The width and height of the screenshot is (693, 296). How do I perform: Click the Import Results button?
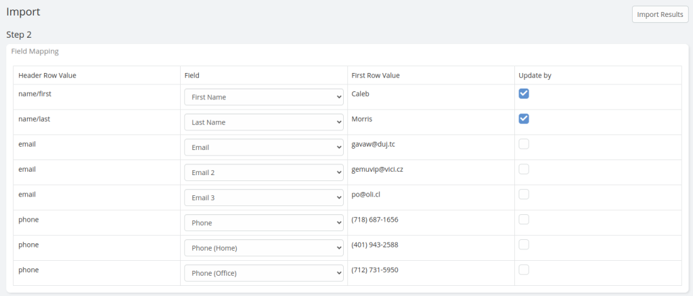coord(660,15)
